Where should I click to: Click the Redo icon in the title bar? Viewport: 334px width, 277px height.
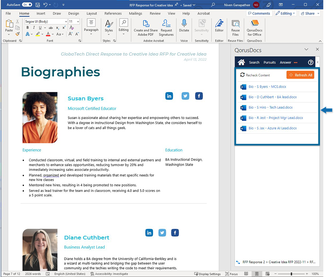pyautogui.click(x=56, y=5)
